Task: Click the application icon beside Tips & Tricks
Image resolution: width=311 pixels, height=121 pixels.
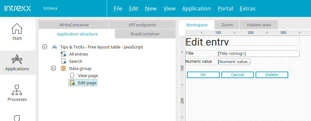Action: (54, 47)
